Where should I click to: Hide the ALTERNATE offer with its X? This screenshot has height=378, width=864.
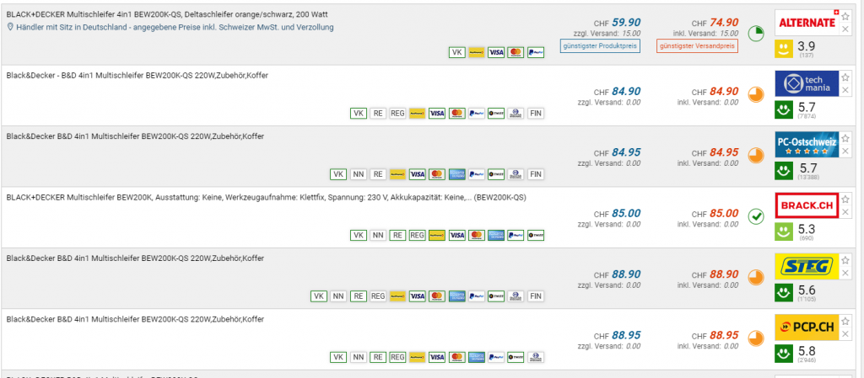(x=845, y=29)
